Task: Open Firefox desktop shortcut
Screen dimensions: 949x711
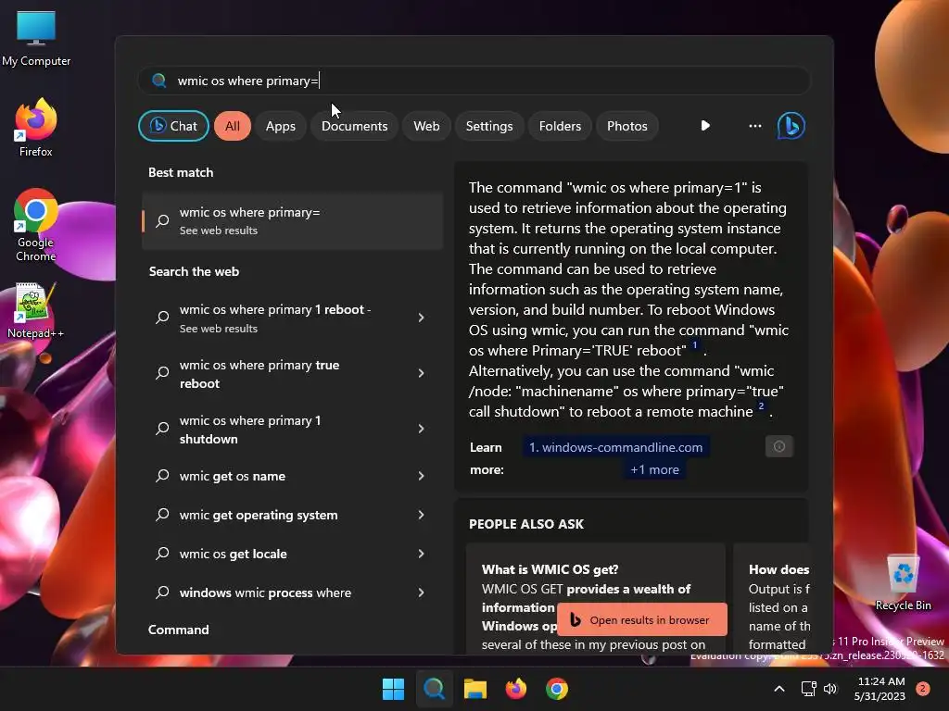Action: tap(36, 128)
